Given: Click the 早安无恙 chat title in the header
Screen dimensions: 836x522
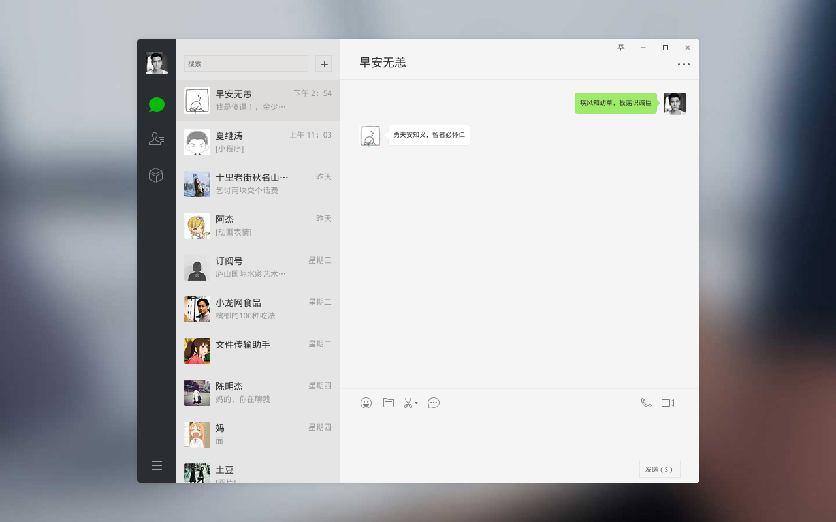Looking at the screenshot, I should coord(383,63).
